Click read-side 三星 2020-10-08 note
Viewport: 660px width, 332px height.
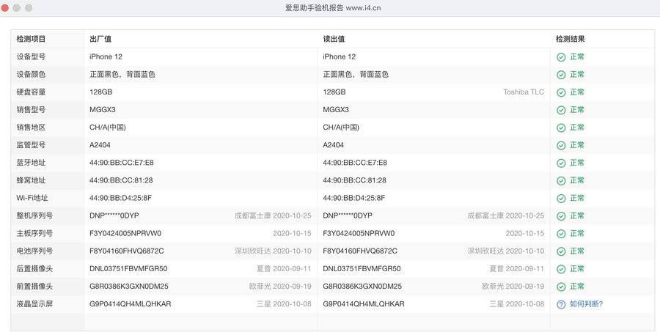tap(517, 304)
